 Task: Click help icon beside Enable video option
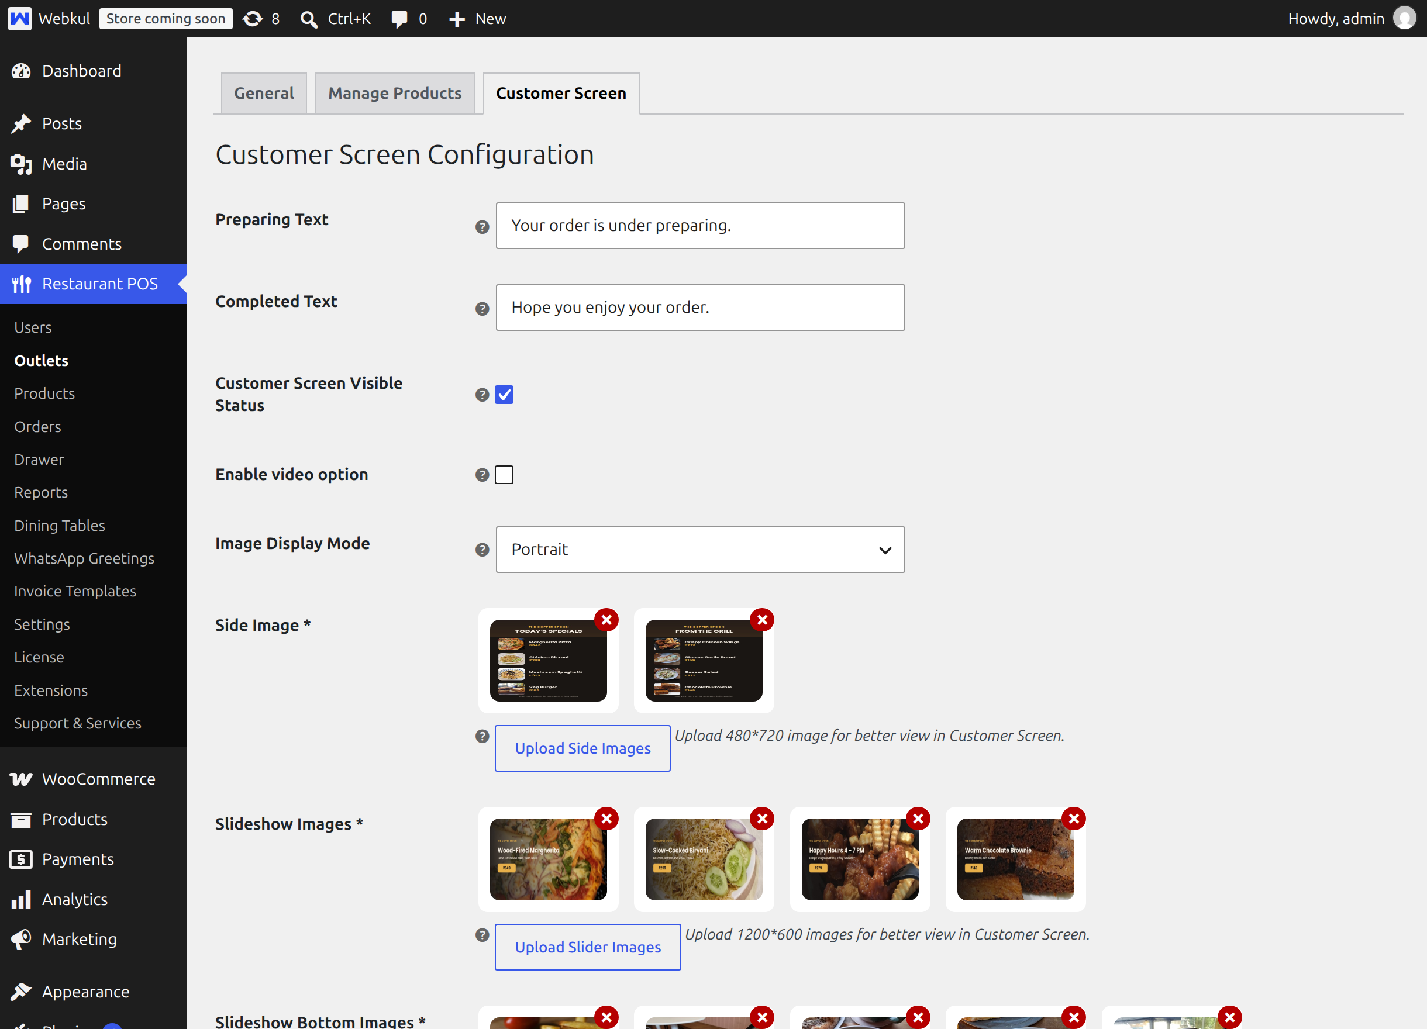[x=482, y=474]
